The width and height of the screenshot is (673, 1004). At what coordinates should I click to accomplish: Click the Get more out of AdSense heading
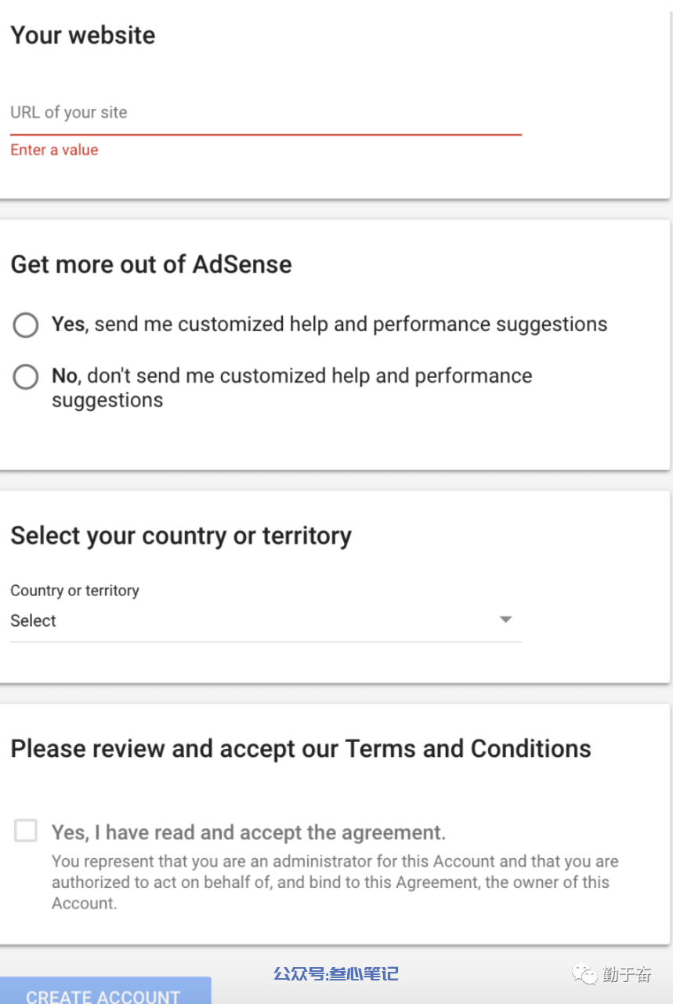tap(151, 264)
